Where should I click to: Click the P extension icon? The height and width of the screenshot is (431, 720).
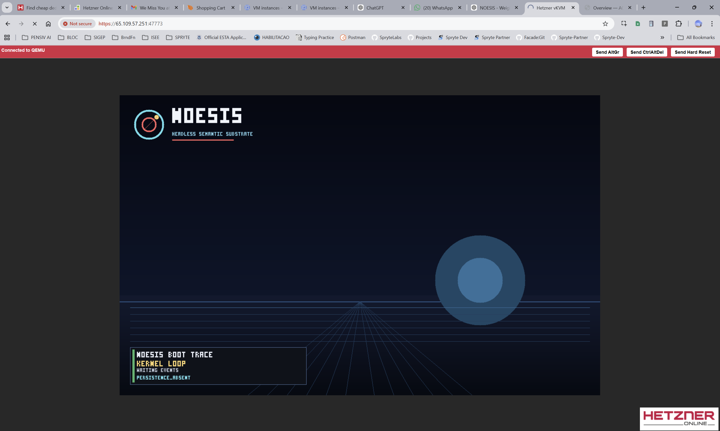(x=664, y=23)
